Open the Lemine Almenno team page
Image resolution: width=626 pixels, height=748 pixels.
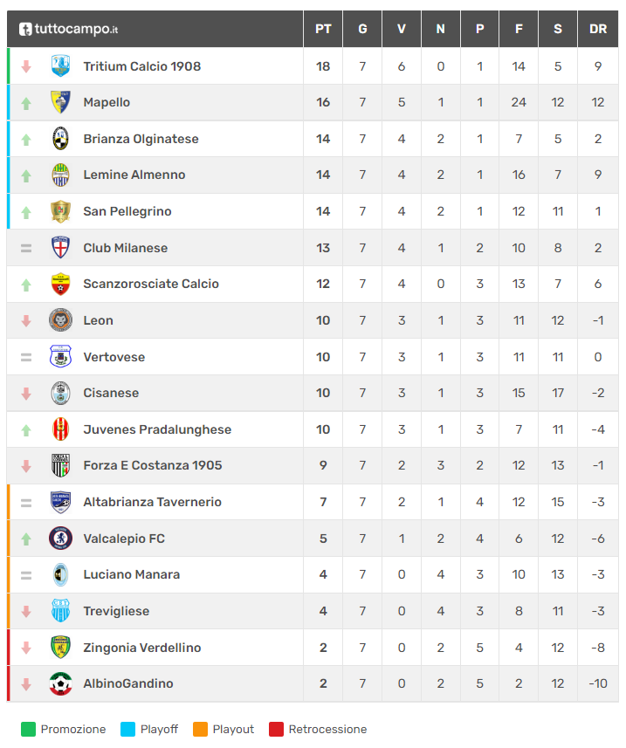click(134, 175)
